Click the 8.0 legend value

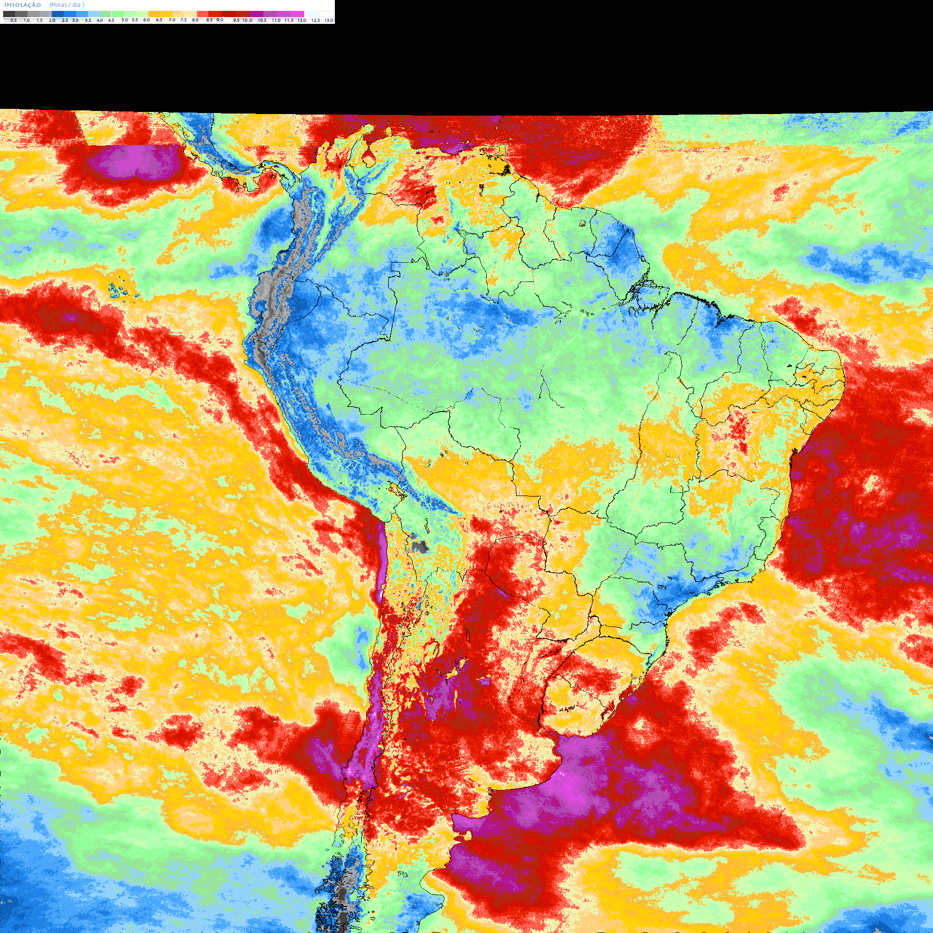[195, 20]
